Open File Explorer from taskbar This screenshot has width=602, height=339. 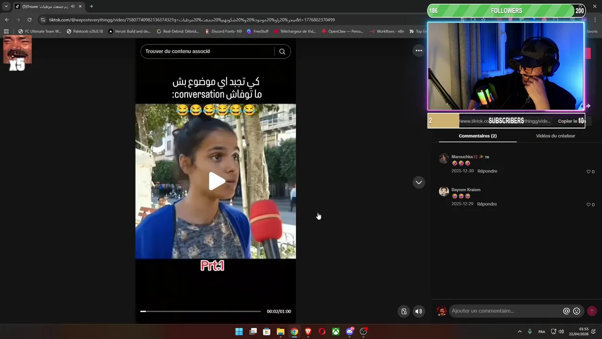[280, 331]
